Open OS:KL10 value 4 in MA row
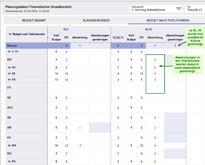Screen dimensions: 205x165 [118, 145]
